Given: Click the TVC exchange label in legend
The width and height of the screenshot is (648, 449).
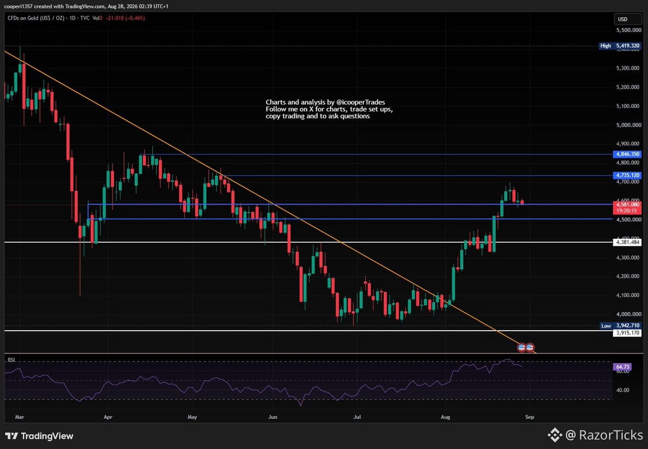Looking at the screenshot, I should click(x=85, y=18).
